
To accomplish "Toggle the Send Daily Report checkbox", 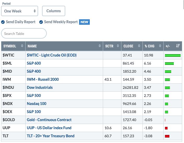I will coord(3,22).
